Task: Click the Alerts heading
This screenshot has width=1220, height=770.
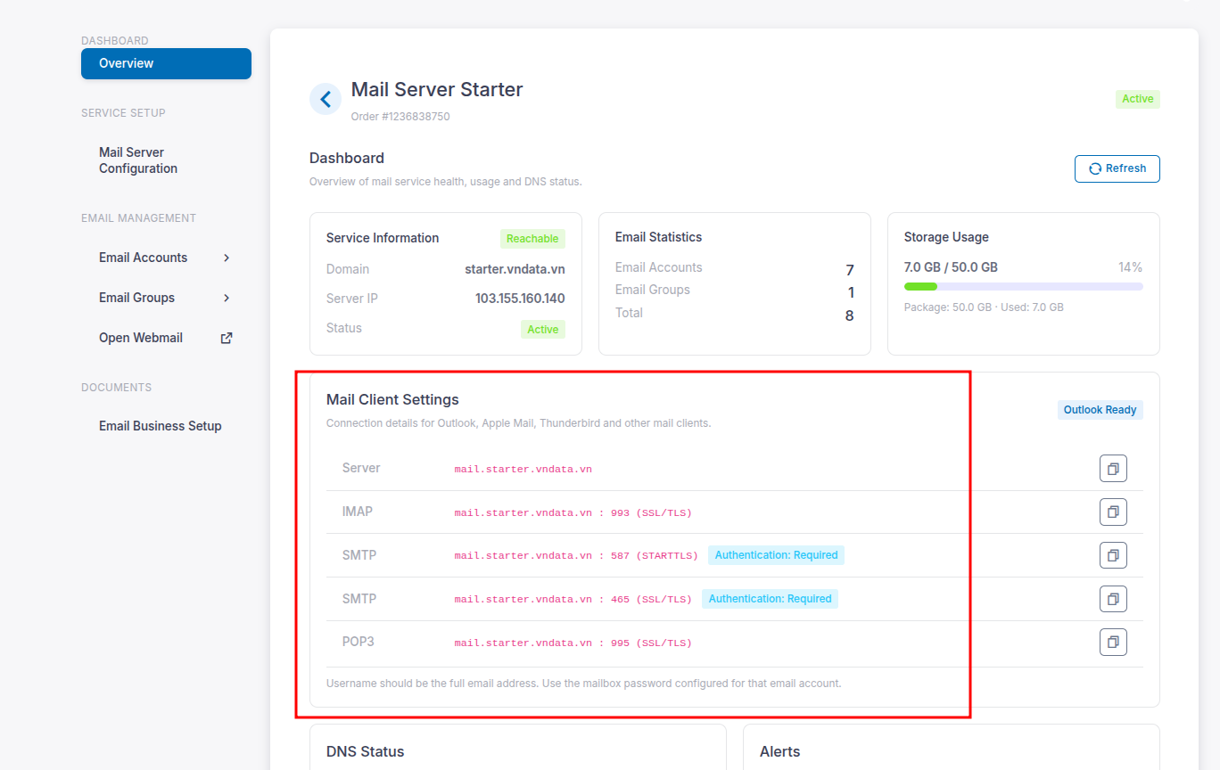Action: click(780, 751)
